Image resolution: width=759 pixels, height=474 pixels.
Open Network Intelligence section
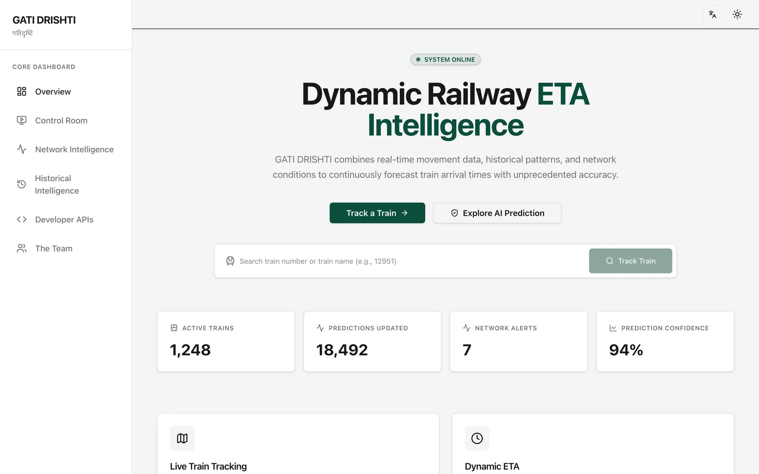pos(66,149)
